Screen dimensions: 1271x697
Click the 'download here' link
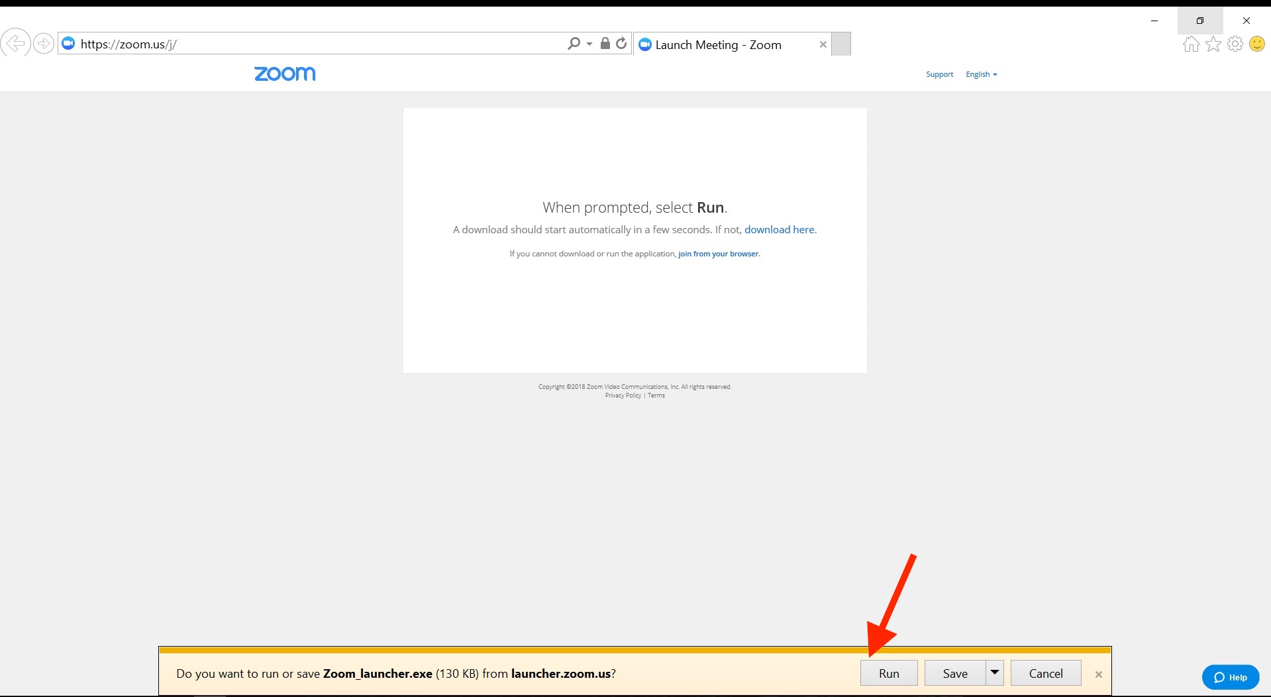tap(780, 229)
